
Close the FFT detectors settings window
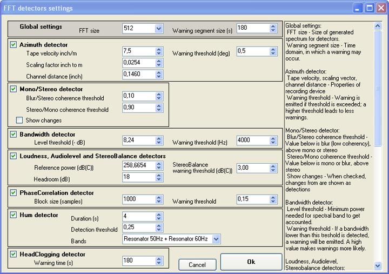pos(380,8)
